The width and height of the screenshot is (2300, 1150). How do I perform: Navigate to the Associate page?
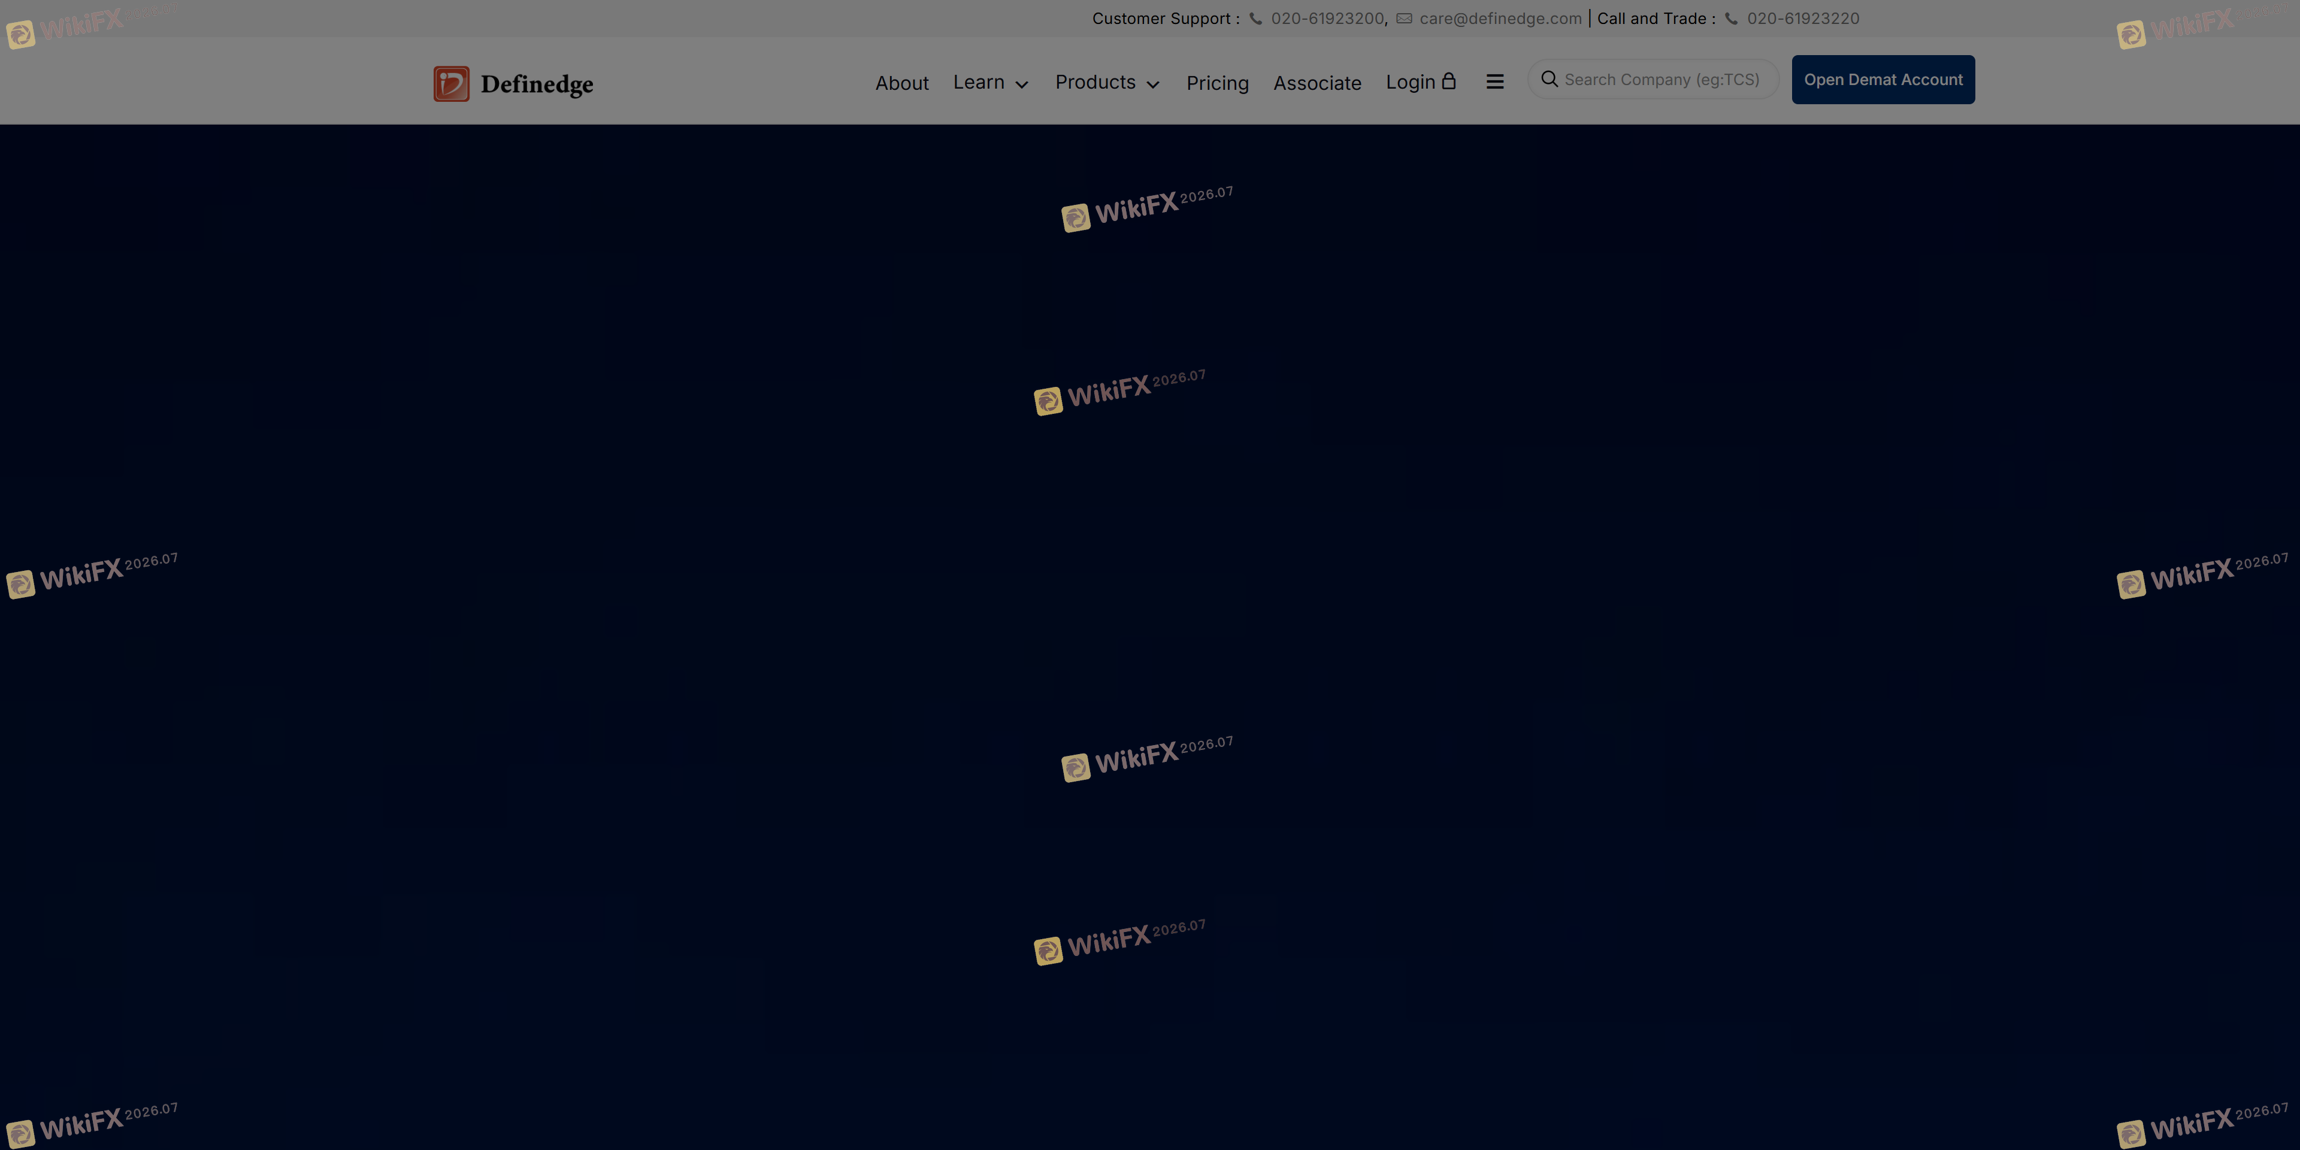tap(1317, 83)
